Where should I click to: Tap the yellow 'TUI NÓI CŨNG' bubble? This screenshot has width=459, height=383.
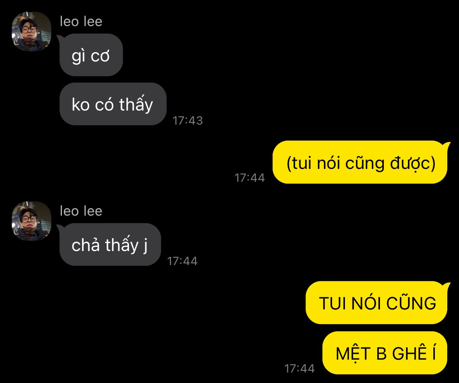376,302
